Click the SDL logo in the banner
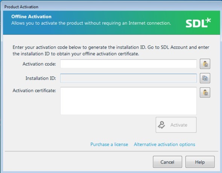This screenshot has height=173, width=222. 198,23
